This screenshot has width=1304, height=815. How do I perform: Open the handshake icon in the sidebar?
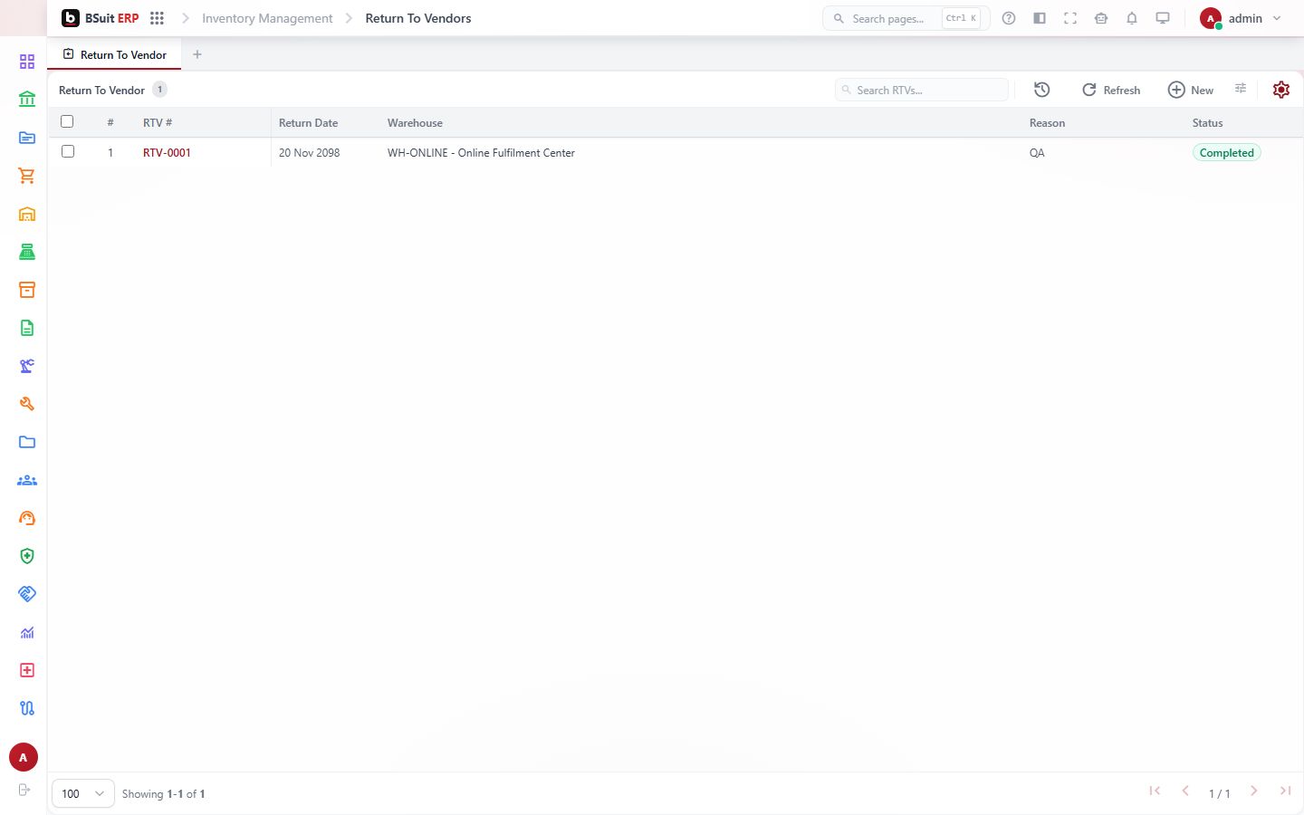[27, 594]
